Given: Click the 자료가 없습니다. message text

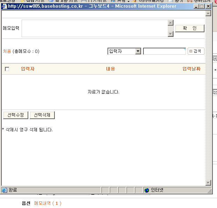Looking at the screenshot, I should (103, 92).
